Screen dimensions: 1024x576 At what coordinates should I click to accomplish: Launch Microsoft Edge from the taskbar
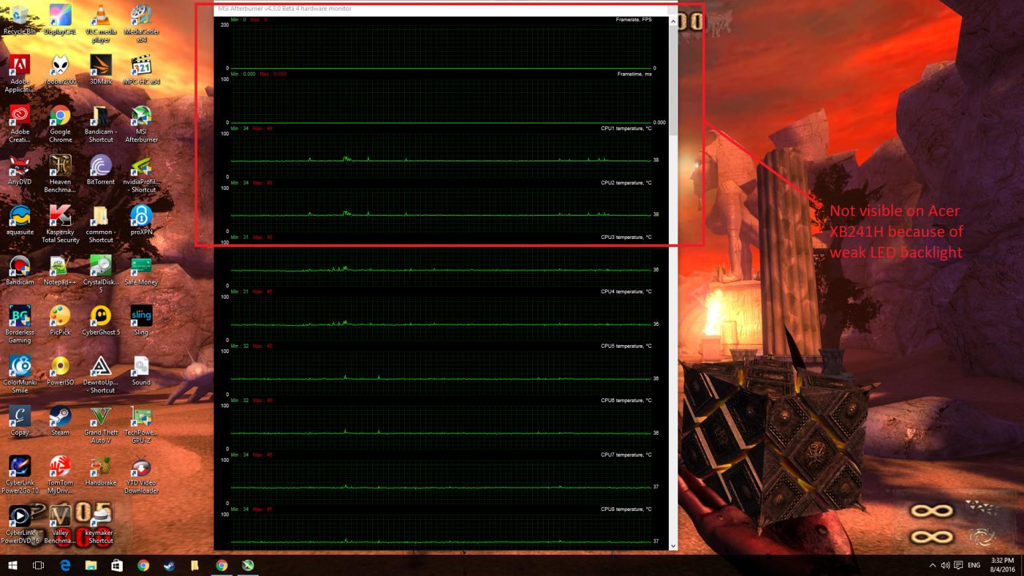pyautogui.click(x=65, y=565)
